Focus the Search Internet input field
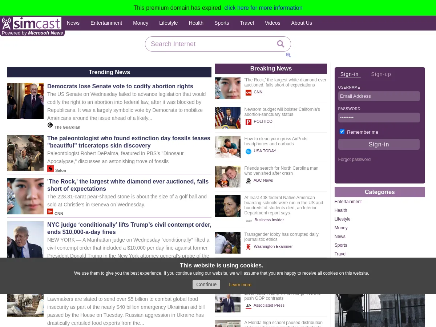This screenshot has height=327, width=436. coord(211,44)
